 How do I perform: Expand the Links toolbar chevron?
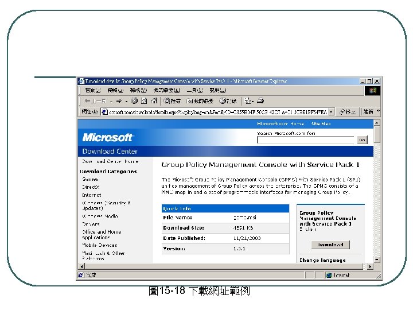pos(378,111)
